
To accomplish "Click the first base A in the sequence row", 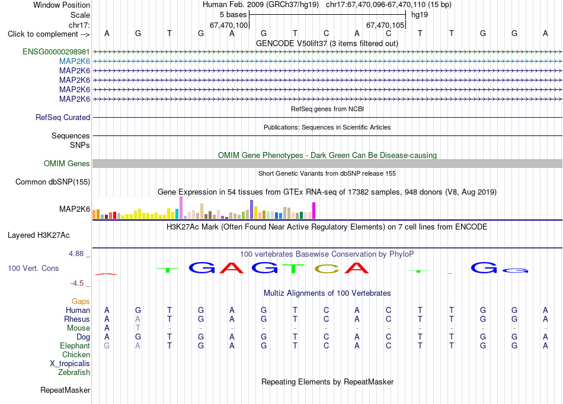I will tap(107, 34).
